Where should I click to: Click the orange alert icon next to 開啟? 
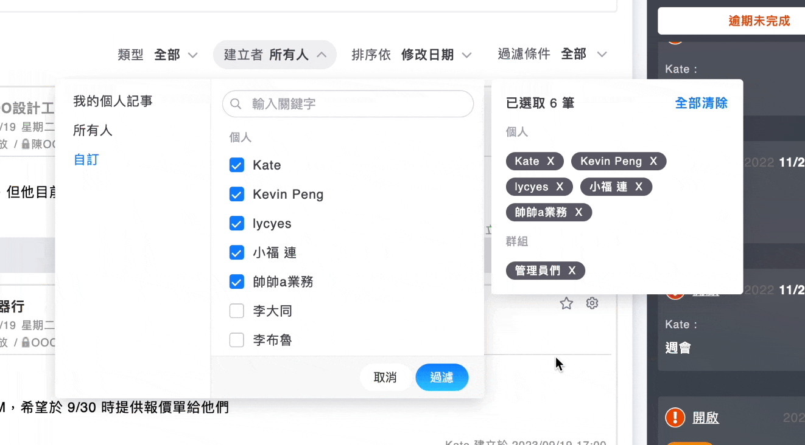coord(675,418)
